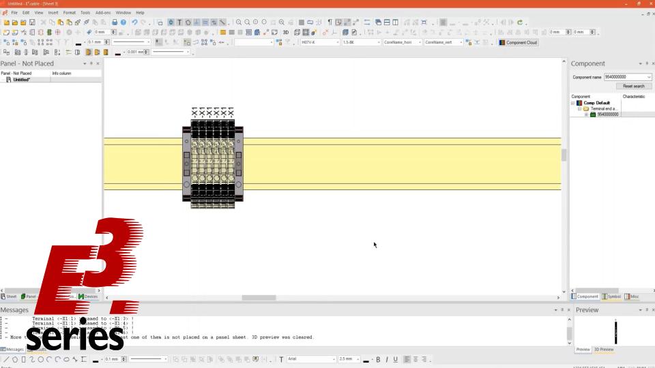Click the green device icon in second toolbar

coord(49,32)
